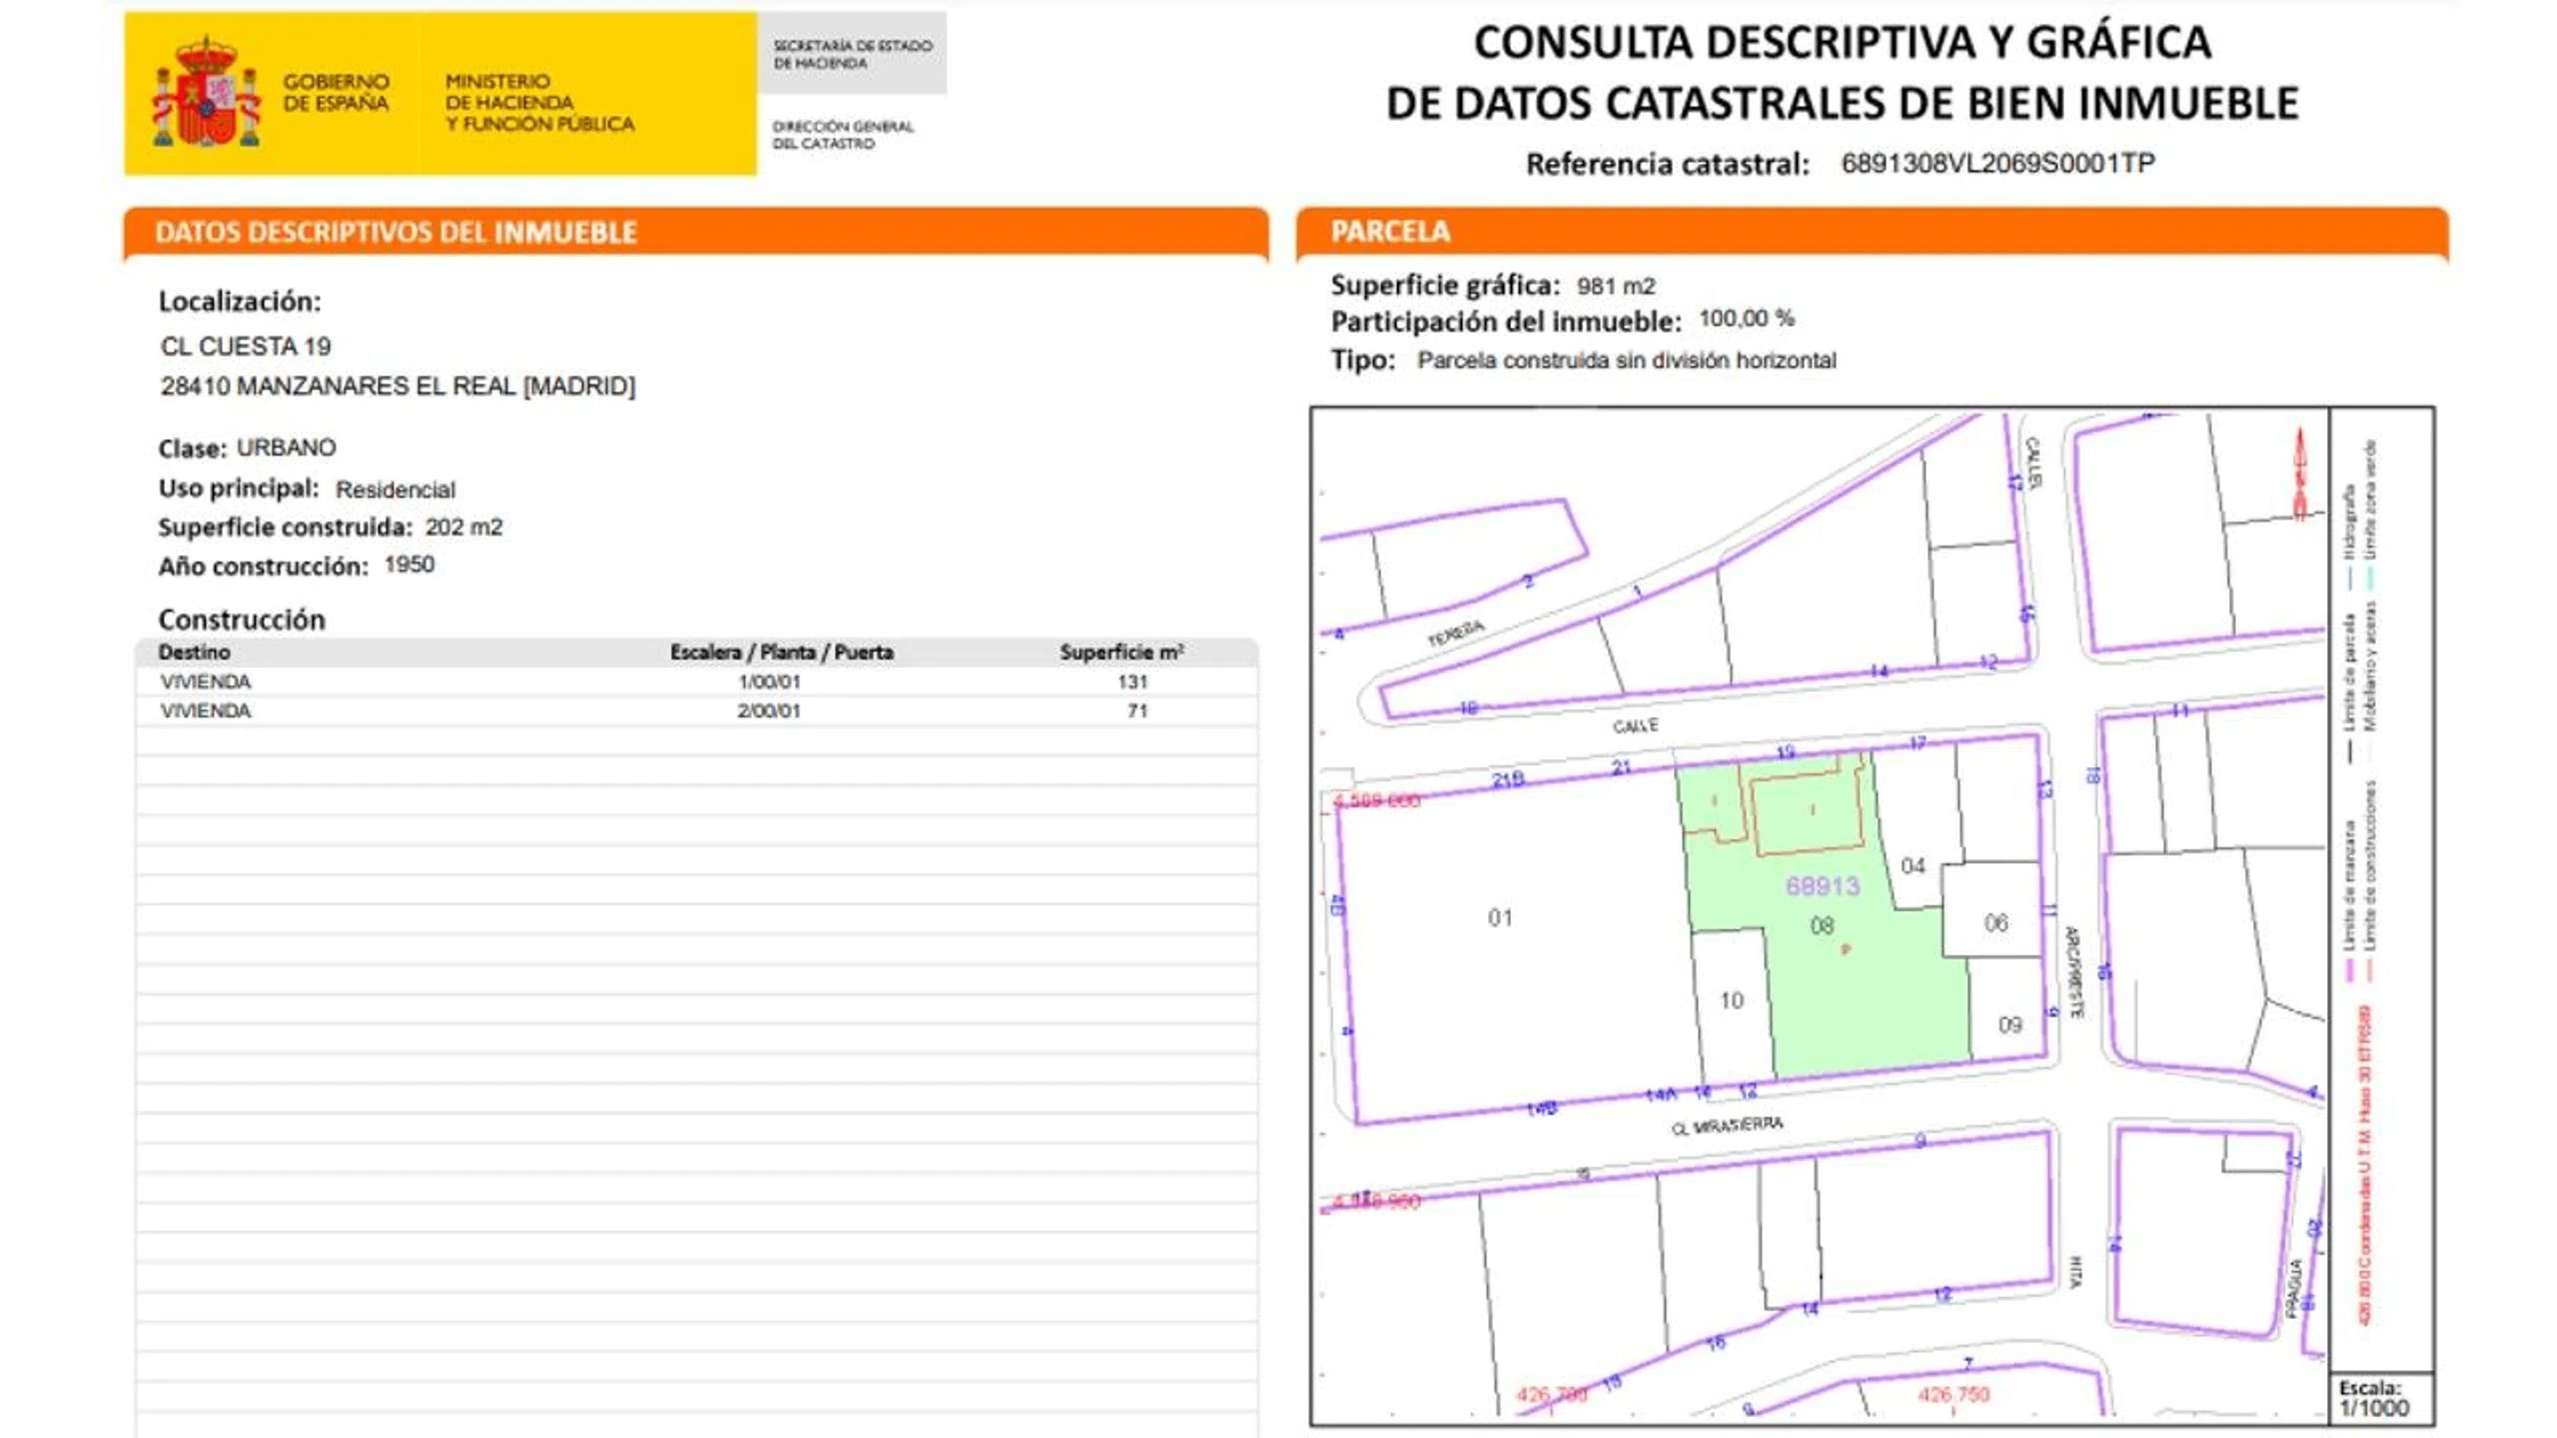Click the red P marker in parcel 08
Image resolution: width=2557 pixels, height=1438 pixels.
pos(1846,950)
